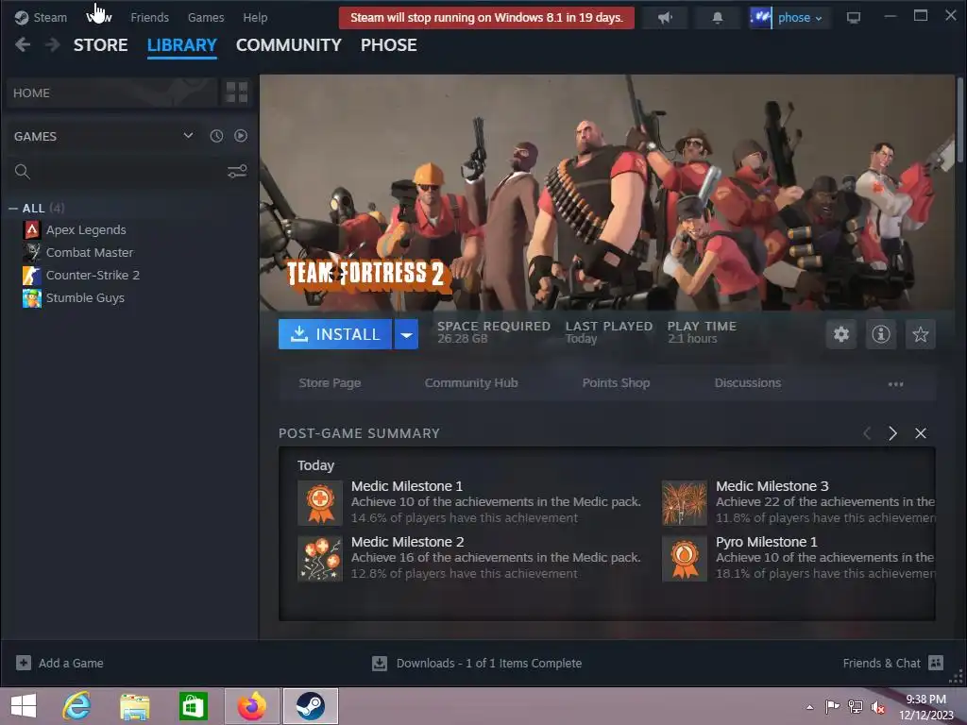The width and height of the screenshot is (967, 725).
Task: Open advanced filter options icon
Action: (x=237, y=172)
